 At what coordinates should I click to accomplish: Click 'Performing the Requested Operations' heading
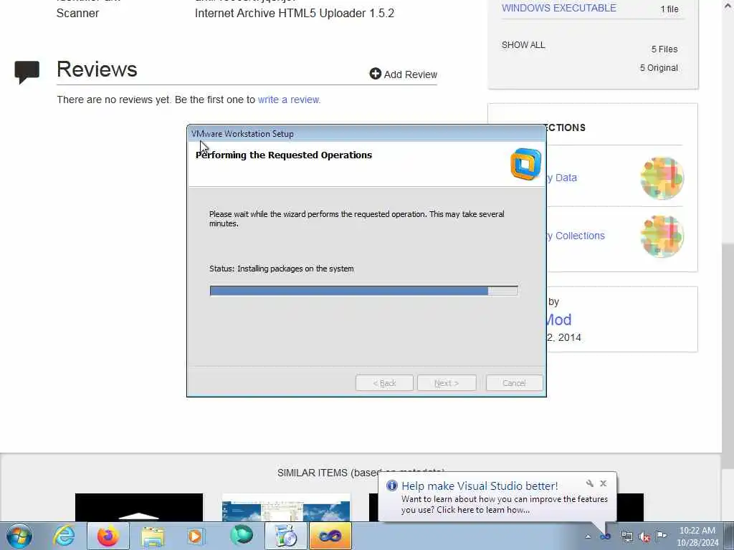[284, 155]
